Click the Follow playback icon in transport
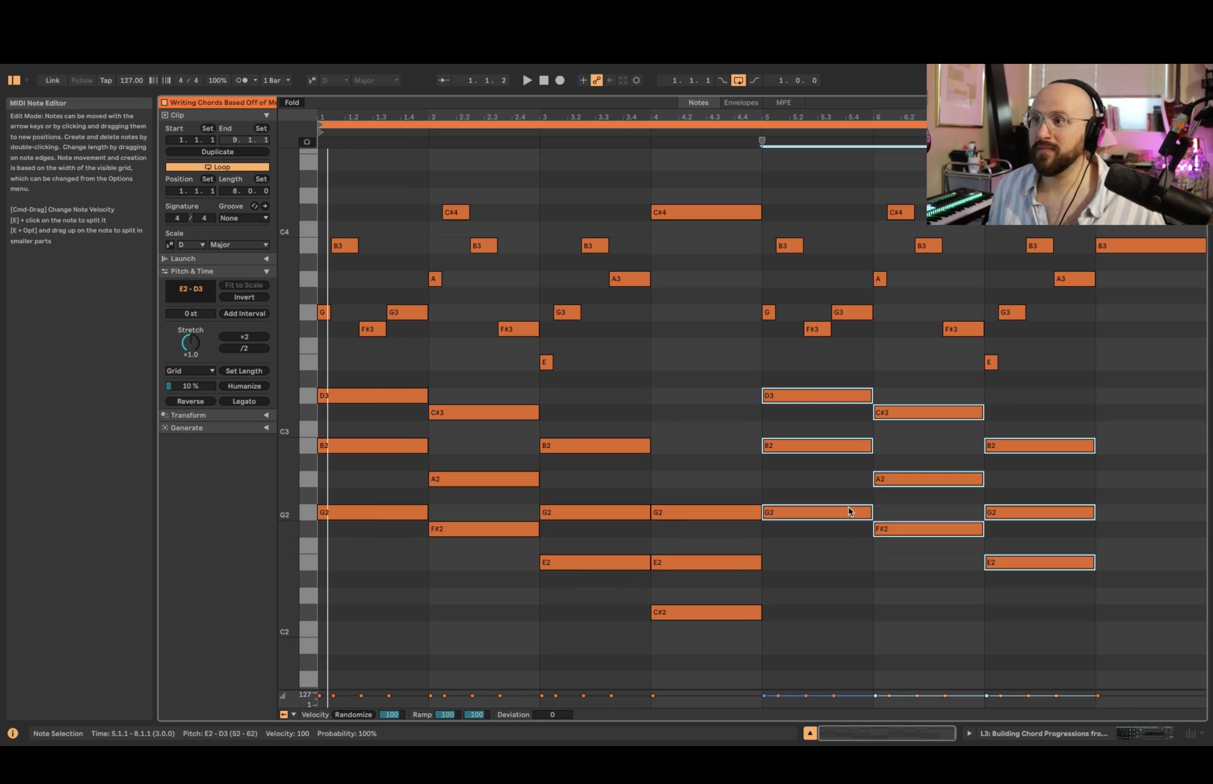The height and width of the screenshot is (784, 1213). pos(443,80)
